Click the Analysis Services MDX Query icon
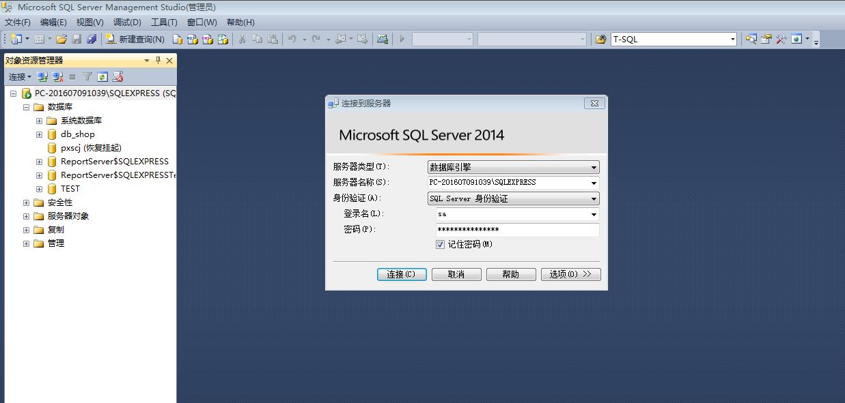The width and height of the screenshot is (845, 403). point(192,40)
